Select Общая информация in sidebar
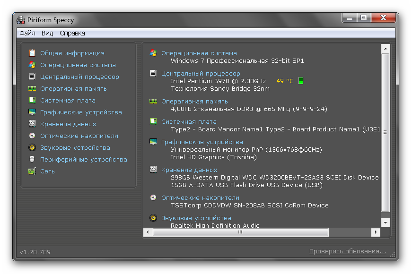The height and width of the screenshot is (274, 412). click(72, 53)
